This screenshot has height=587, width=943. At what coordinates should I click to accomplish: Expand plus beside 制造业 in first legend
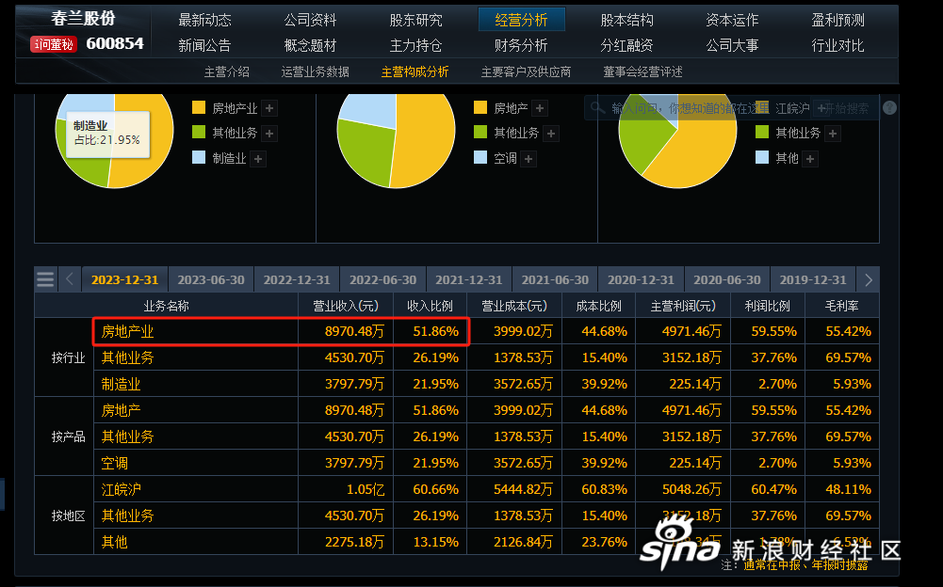click(x=258, y=159)
